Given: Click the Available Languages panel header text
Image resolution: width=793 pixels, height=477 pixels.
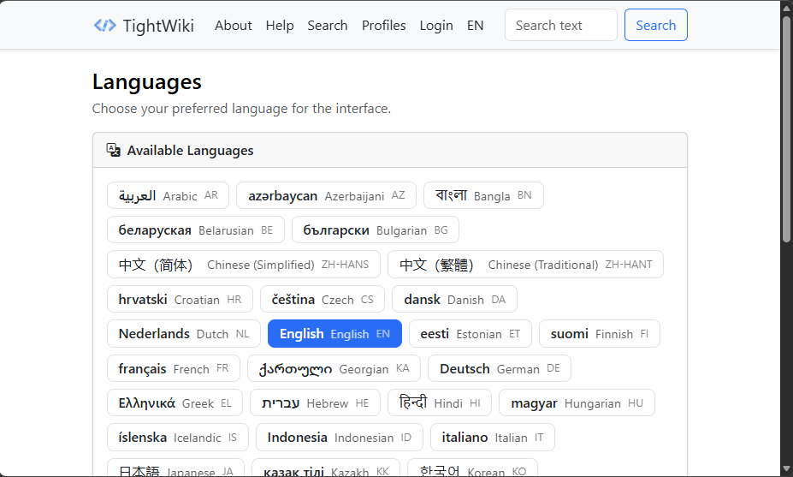Looking at the screenshot, I should (190, 151).
